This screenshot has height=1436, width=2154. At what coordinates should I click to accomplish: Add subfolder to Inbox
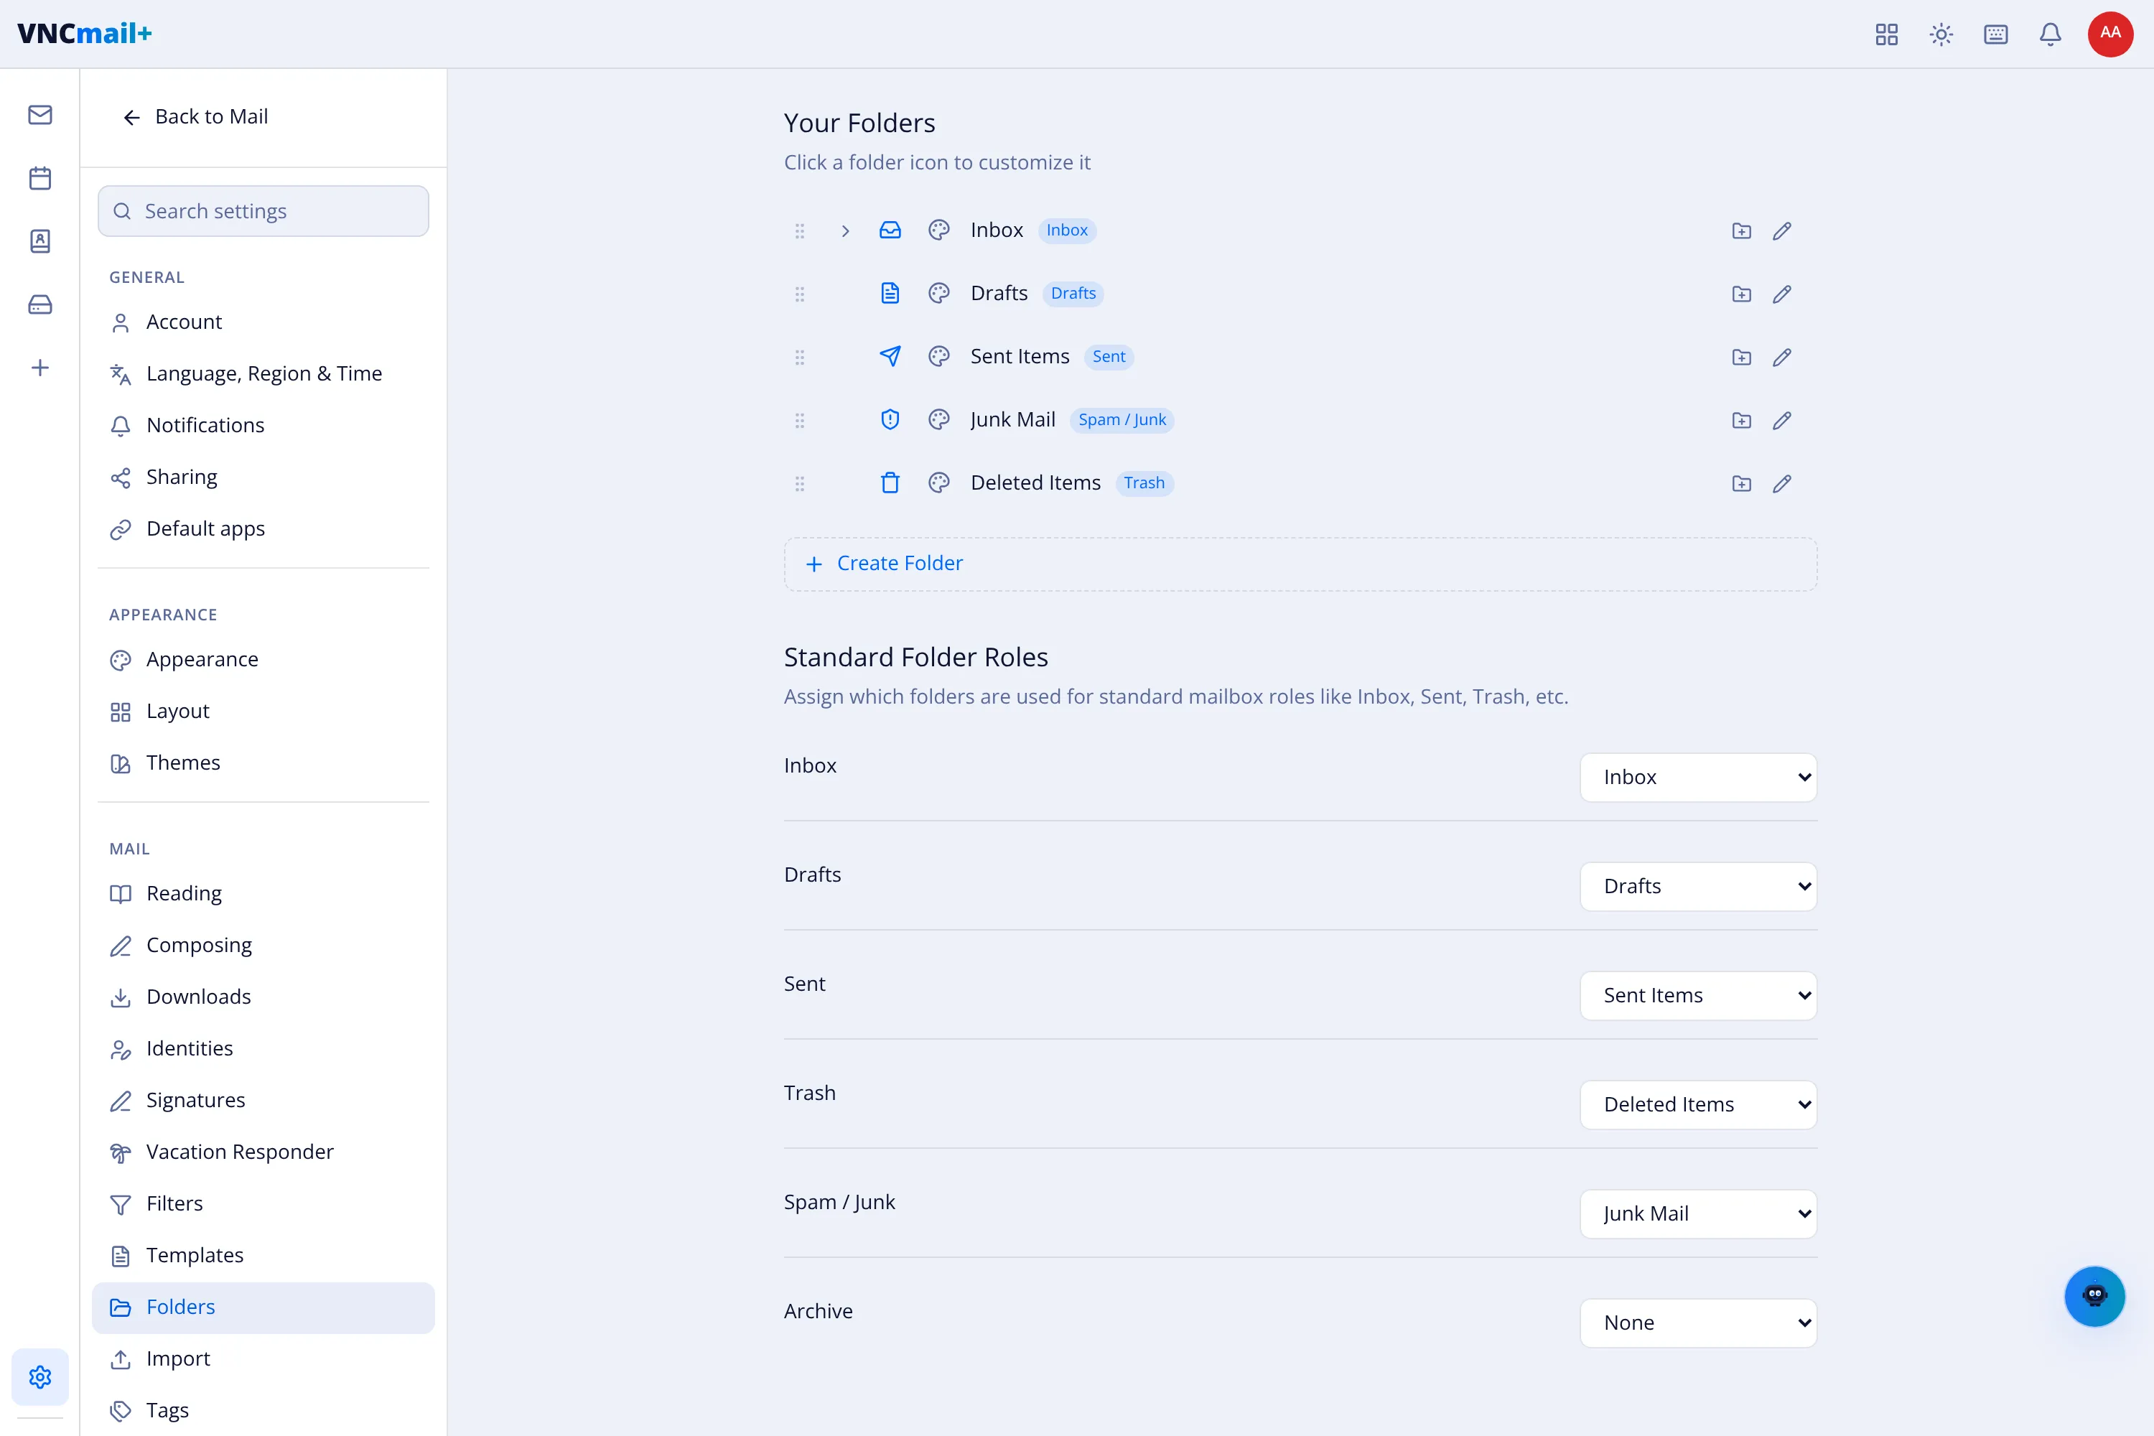pyautogui.click(x=1742, y=230)
